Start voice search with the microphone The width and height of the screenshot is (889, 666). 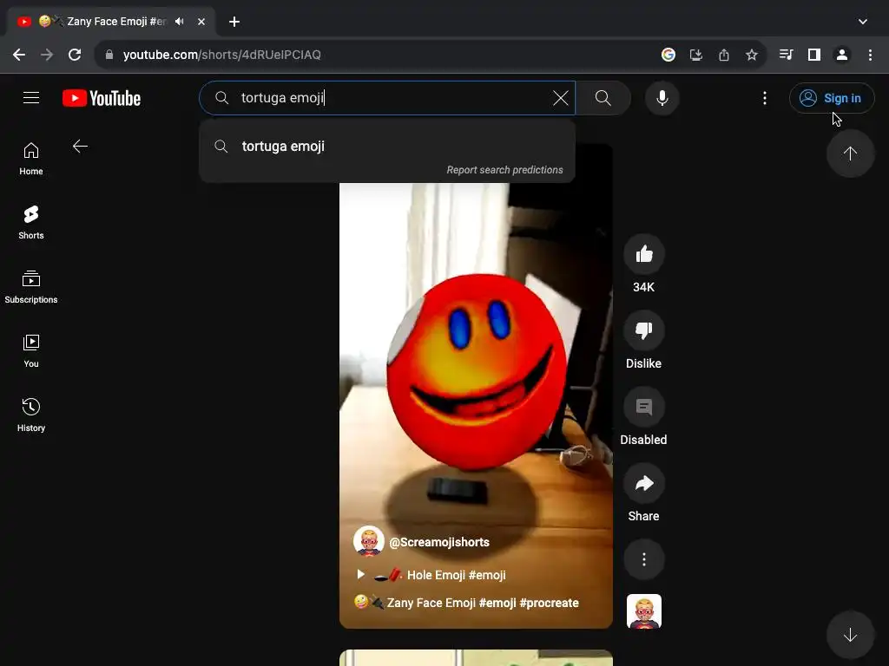[x=662, y=98]
